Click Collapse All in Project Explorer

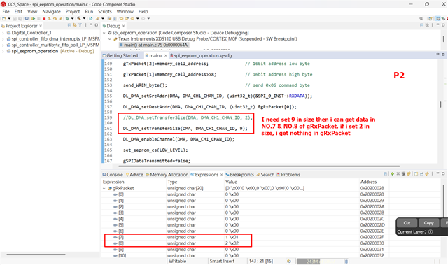69,25
